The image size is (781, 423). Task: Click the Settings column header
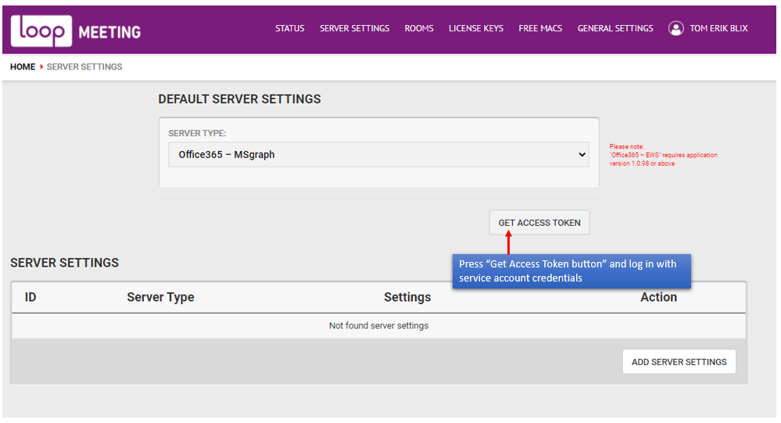pos(407,297)
